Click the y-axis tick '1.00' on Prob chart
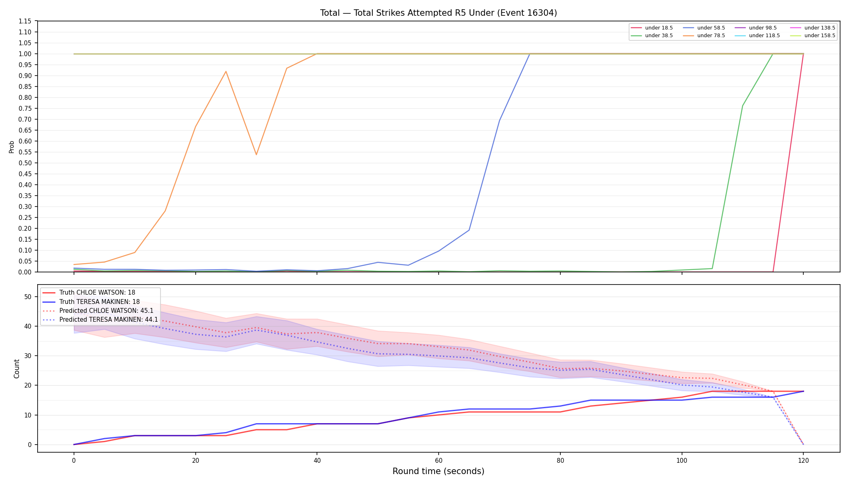 click(25, 54)
